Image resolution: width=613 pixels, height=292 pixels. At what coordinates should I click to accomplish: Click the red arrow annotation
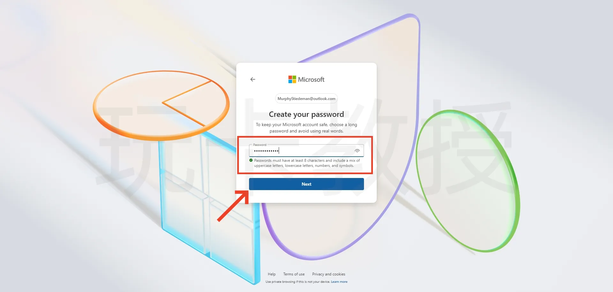233,206
